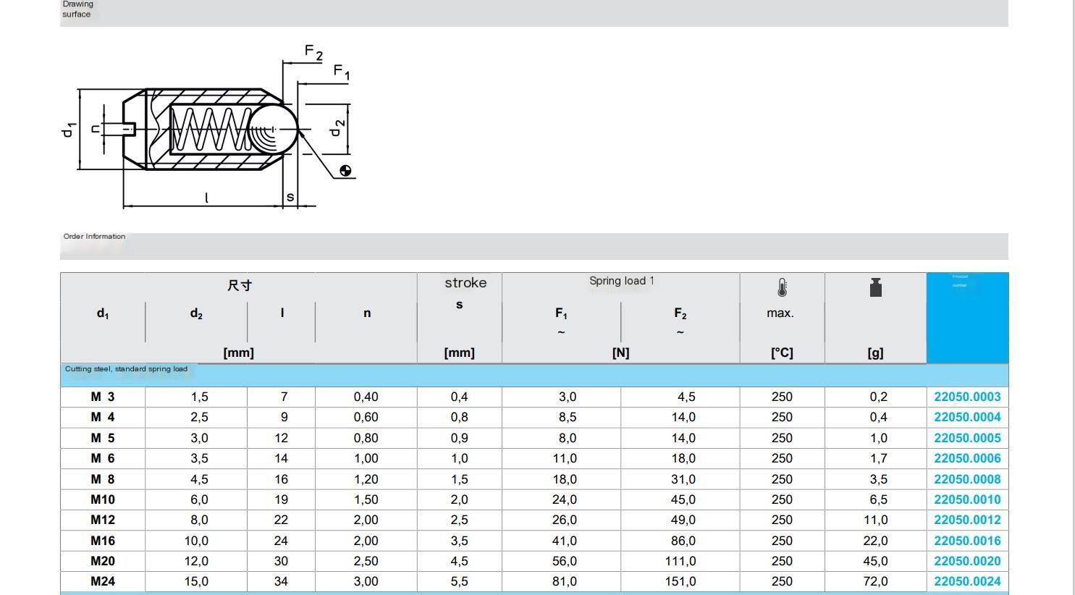Open product link 22050.0010
Image resolution: width=1075 pixels, height=595 pixels.
click(x=967, y=499)
